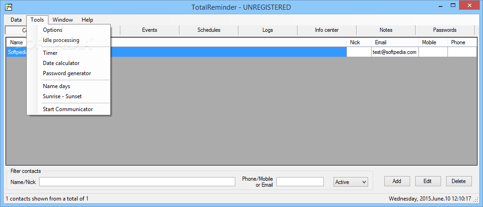483x207 pixels.
Task: Open the Window menu
Action: click(63, 20)
